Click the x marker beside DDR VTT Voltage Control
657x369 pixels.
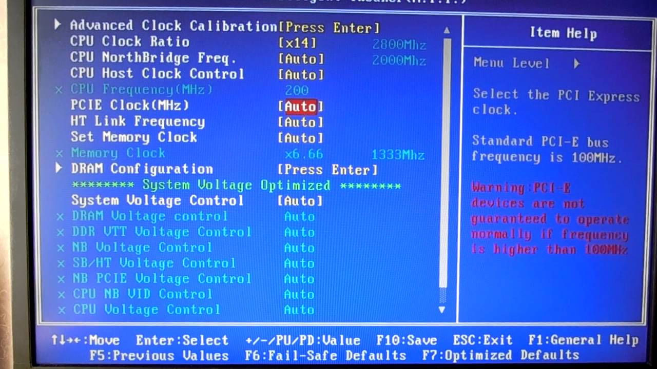[61, 233]
